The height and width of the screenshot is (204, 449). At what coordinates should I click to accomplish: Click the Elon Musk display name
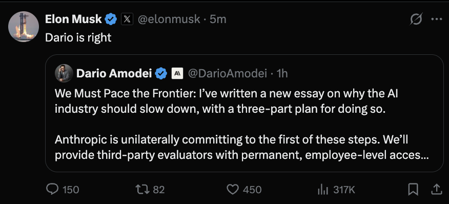tap(73, 19)
